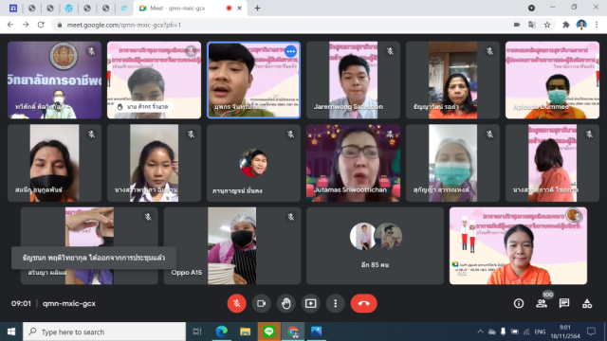Expand hidden system tray icons chevron
The image size is (607, 341).
point(480,332)
